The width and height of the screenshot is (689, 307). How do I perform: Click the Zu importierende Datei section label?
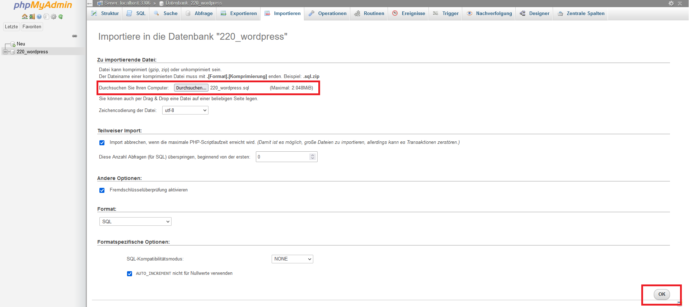(127, 60)
